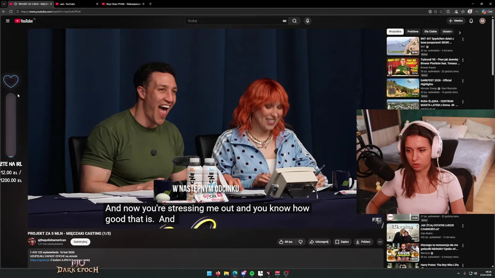Open the YouTube account avatar menu

coord(482,21)
